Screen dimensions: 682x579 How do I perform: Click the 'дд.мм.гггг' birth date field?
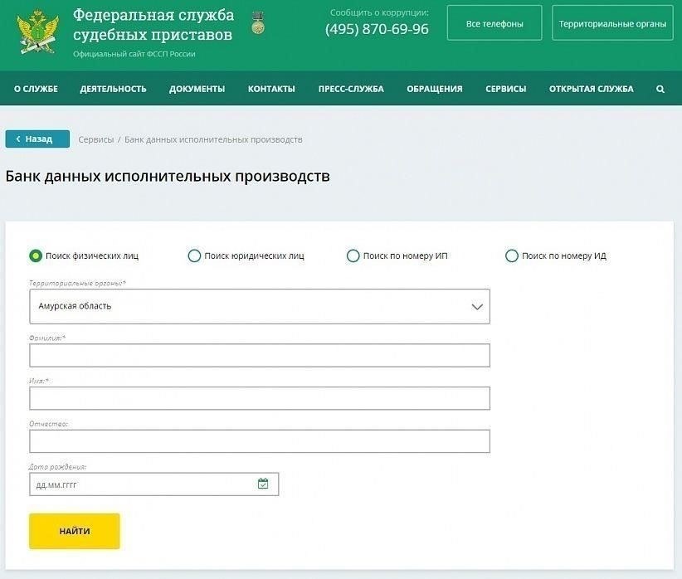coord(154,484)
